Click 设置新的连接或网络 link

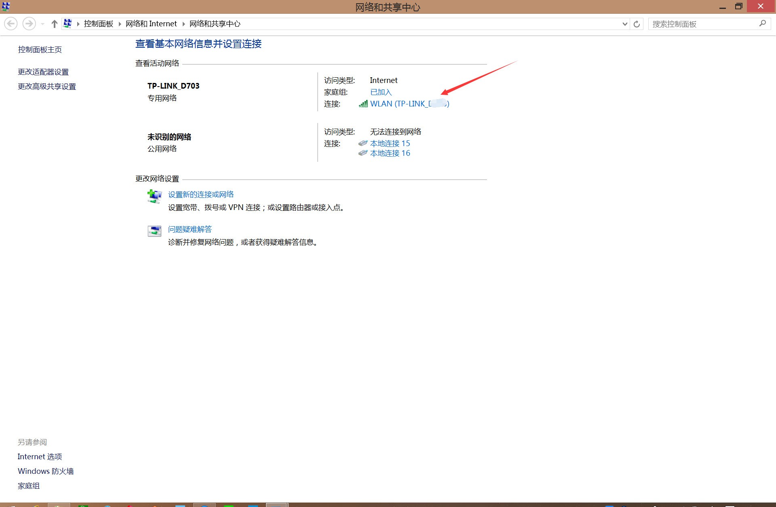201,195
